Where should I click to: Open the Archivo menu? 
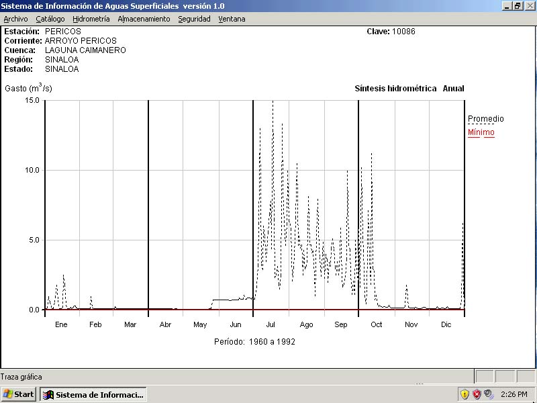point(15,19)
